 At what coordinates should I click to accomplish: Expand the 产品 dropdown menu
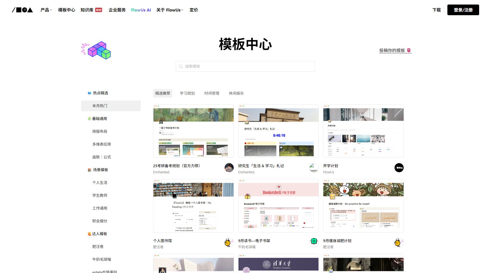click(x=45, y=10)
